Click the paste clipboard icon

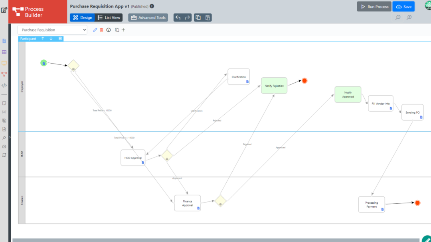[208, 18]
